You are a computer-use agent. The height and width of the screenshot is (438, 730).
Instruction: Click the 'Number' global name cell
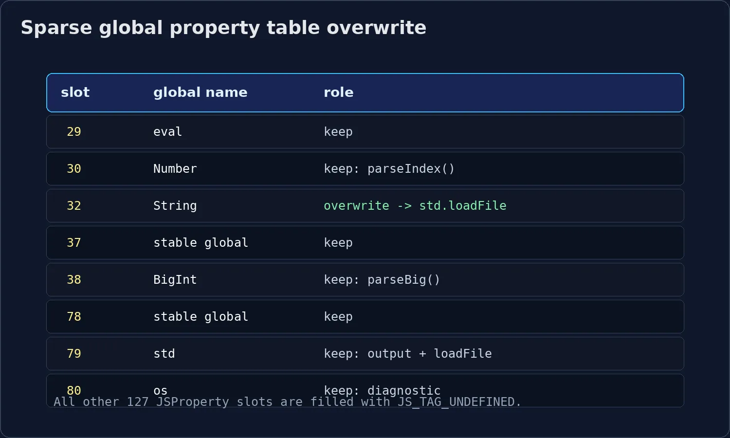click(x=175, y=169)
